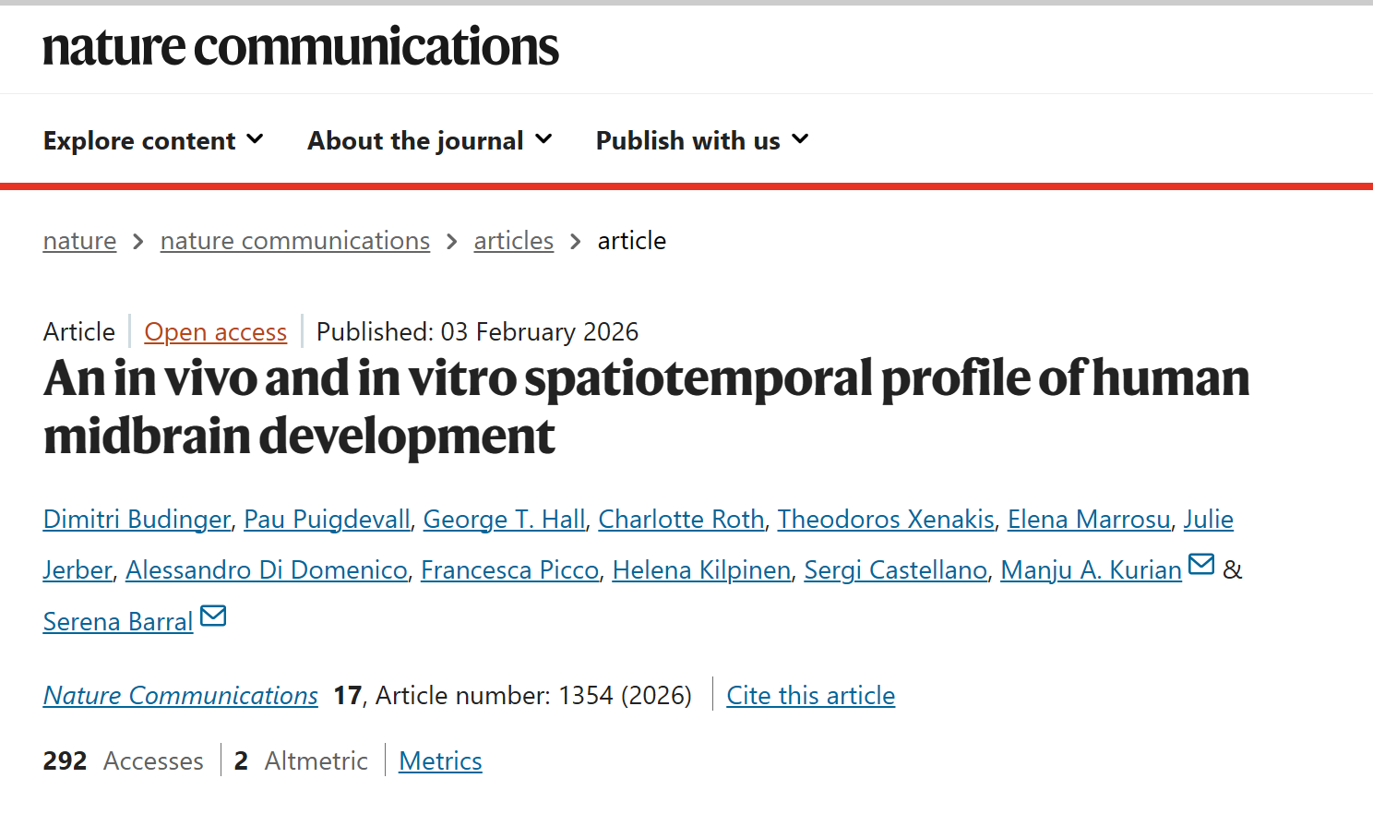Viewport: 1373px width, 838px height.
Task: Click Cite this article
Action: pyautogui.click(x=810, y=696)
